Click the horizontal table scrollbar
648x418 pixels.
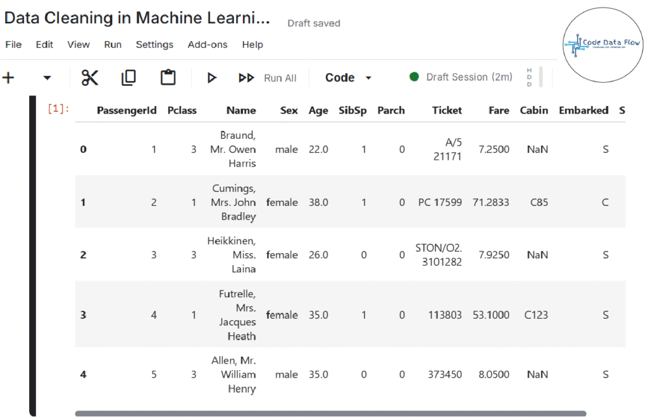pyautogui.click(x=330, y=414)
